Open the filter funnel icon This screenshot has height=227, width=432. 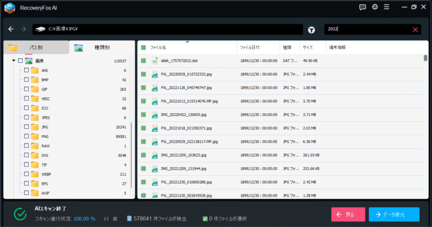311,30
